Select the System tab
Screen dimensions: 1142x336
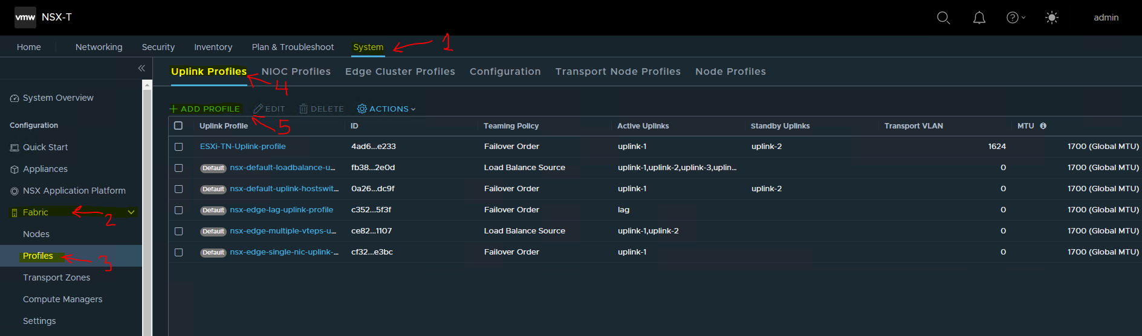tap(368, 47)
